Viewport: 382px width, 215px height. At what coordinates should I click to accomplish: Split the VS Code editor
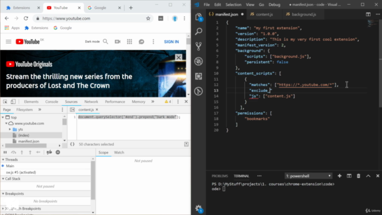tap(368, 14)
